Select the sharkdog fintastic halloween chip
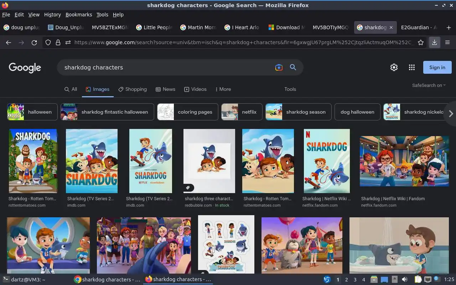The width and height of the screenshot is (456, 285). [x=107, y=112]
